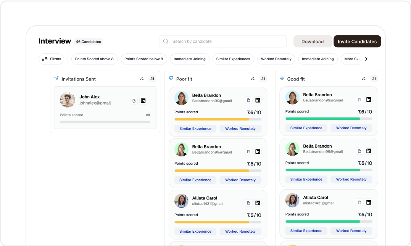The width and height of the screenshot is (411, 246).
Task: Focus the Search by candidate field
Action: (223, 42)
